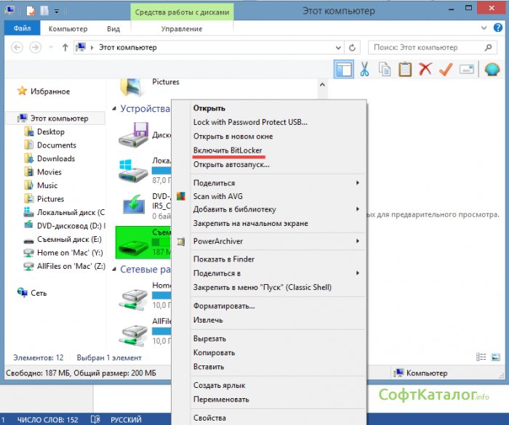
Task: Select Downloads in the navigation pane
Action: 56,158
